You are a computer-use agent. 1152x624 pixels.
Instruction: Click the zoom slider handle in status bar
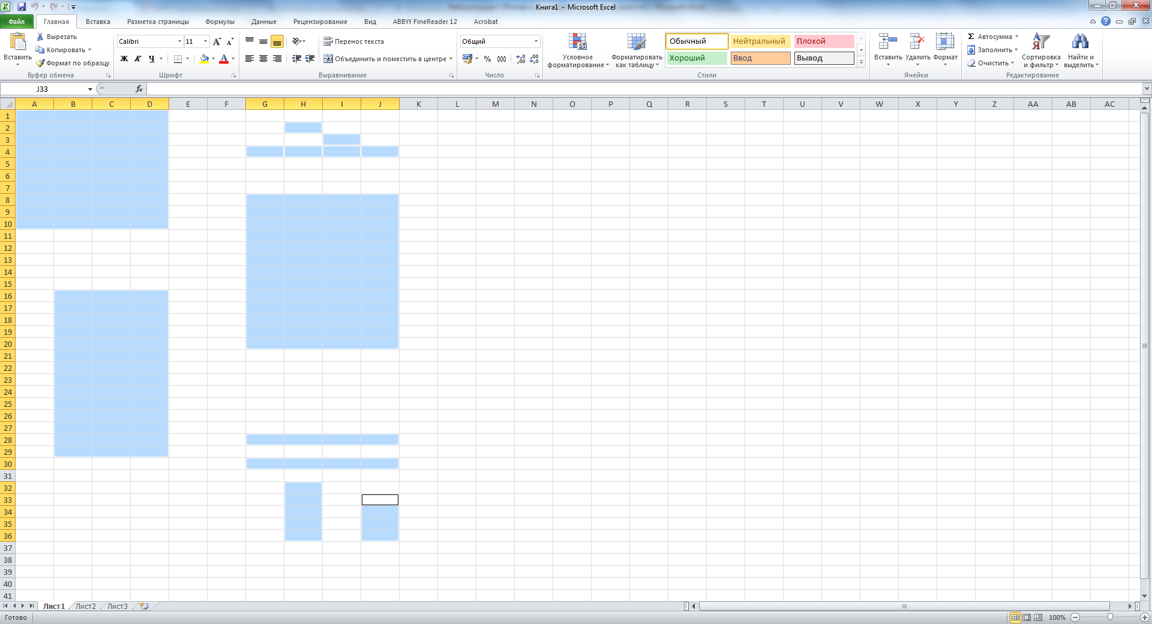1110,617
